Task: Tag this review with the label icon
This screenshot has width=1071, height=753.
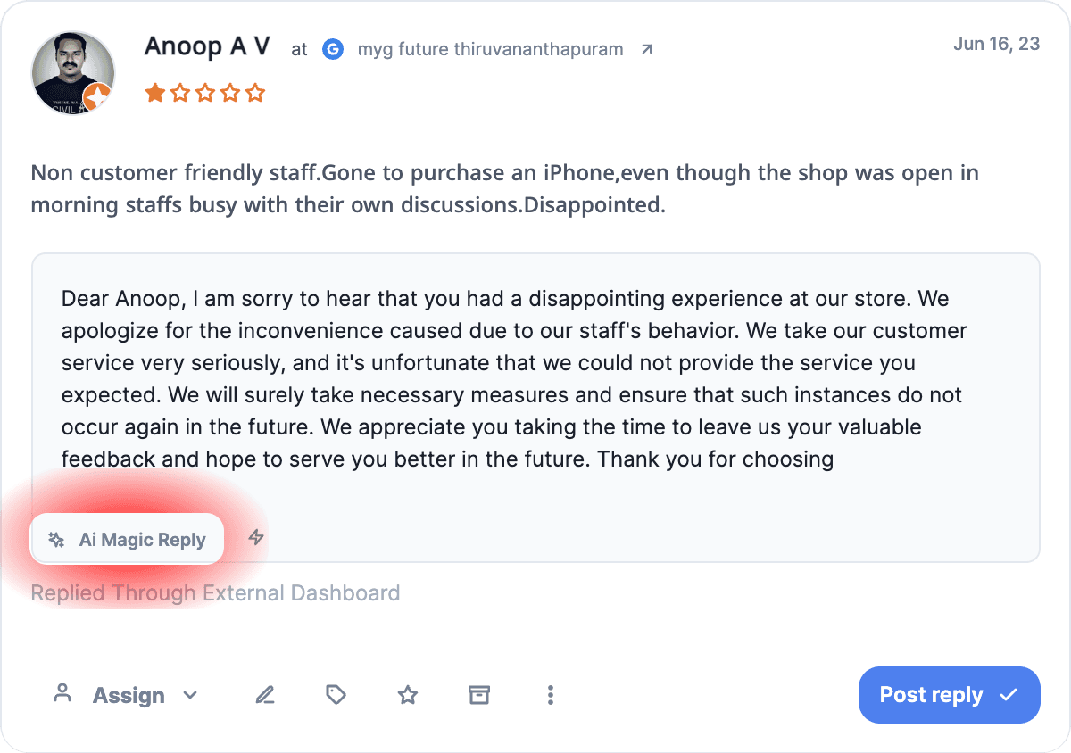Action: pyautogui.click(x=336, y=695)
